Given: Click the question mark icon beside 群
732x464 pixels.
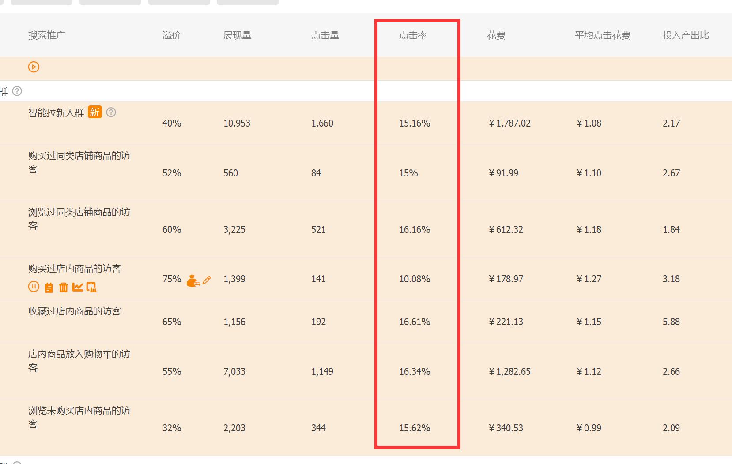Looking at the screenshot, I should (x=17, y=91).
